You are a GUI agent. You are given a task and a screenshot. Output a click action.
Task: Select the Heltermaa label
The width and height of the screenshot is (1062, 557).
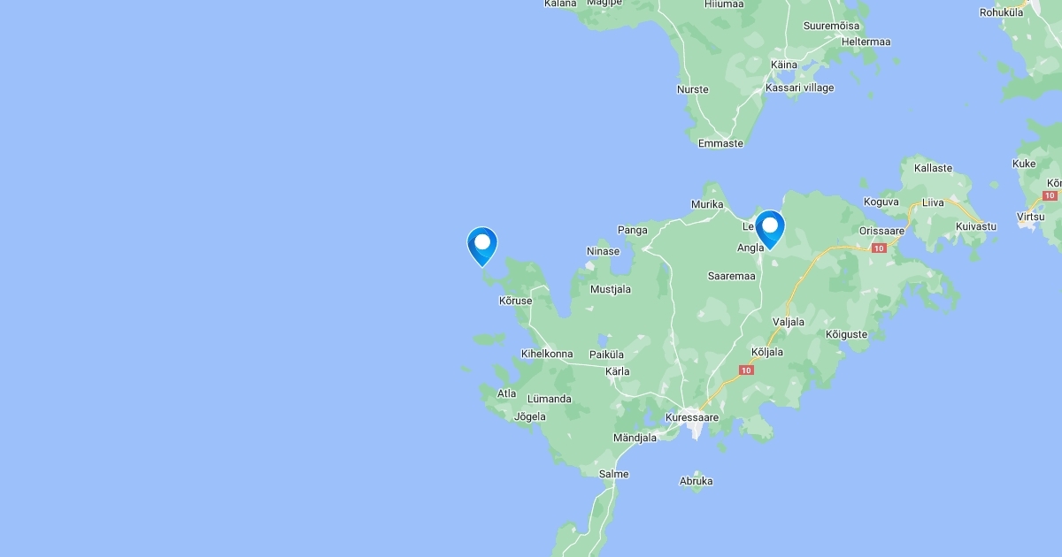pos(866,42)
